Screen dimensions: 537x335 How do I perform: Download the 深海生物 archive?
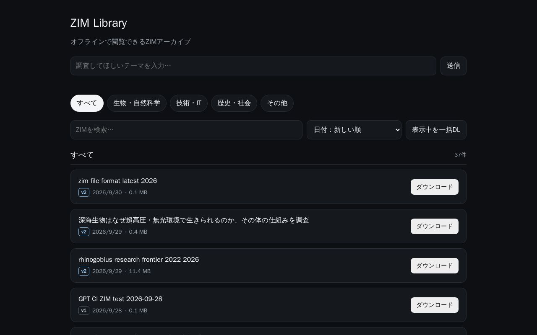[x=434, y=226]
